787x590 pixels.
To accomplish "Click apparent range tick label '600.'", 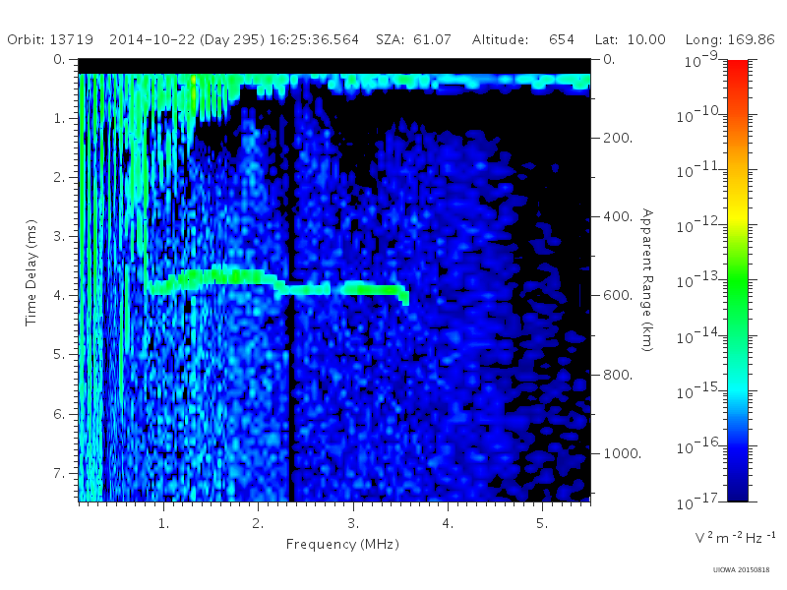I will [618, 296].
